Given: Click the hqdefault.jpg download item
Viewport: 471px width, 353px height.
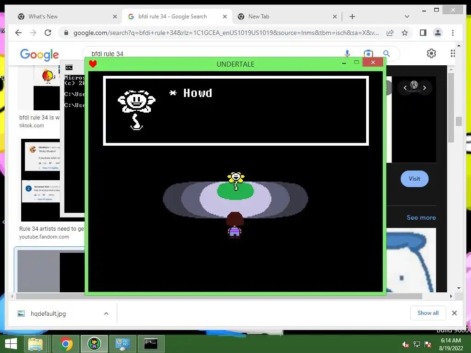Looking at the screenshot, I should coord(62,313).
